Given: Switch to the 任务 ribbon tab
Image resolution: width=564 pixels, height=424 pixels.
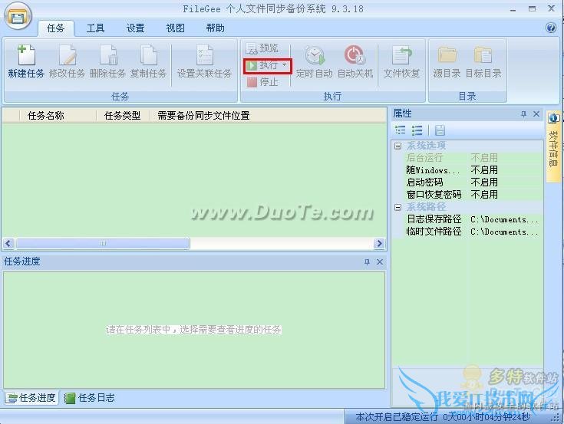Looking at the screenshot, I should (56, 28).
